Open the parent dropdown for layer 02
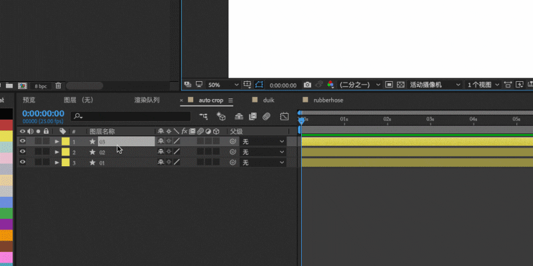The image size is (533, 266). 263,152
